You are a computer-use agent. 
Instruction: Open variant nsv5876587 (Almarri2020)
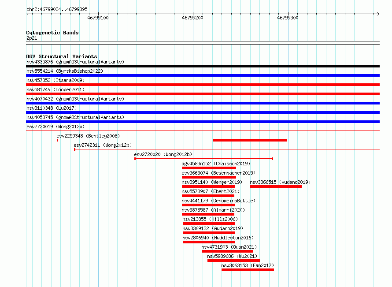pos(213,210)
